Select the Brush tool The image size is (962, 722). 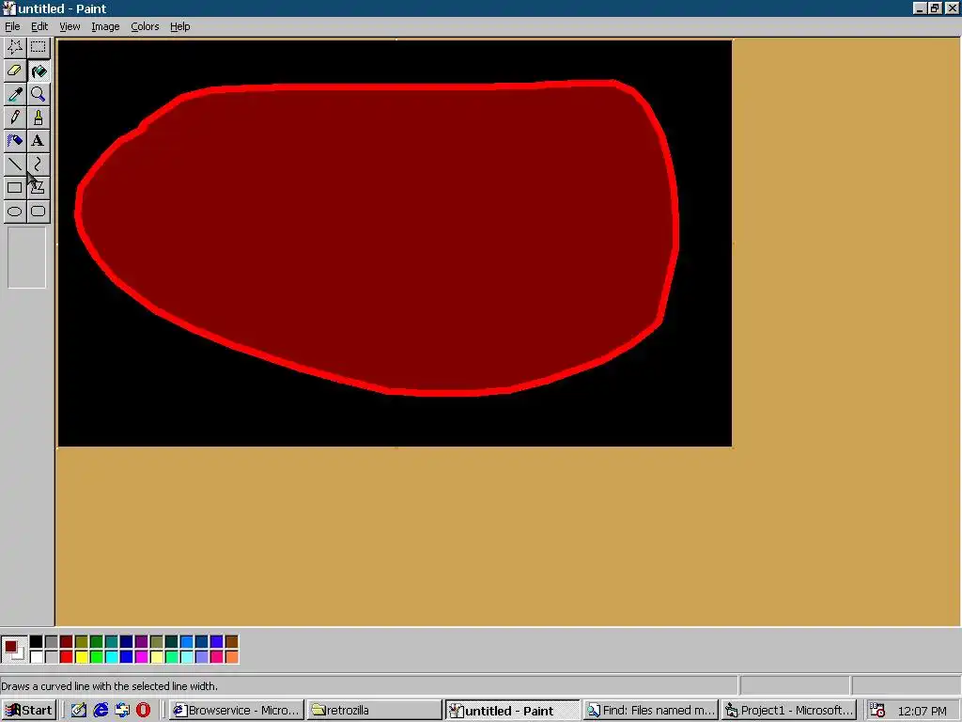coord(38,118)
